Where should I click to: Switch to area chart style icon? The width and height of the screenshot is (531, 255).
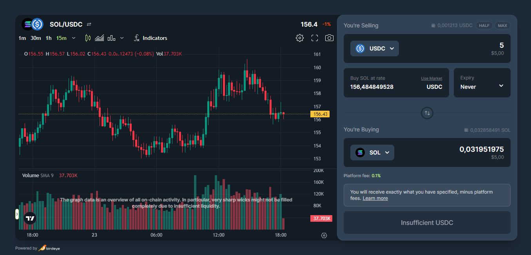pos(100,38)
